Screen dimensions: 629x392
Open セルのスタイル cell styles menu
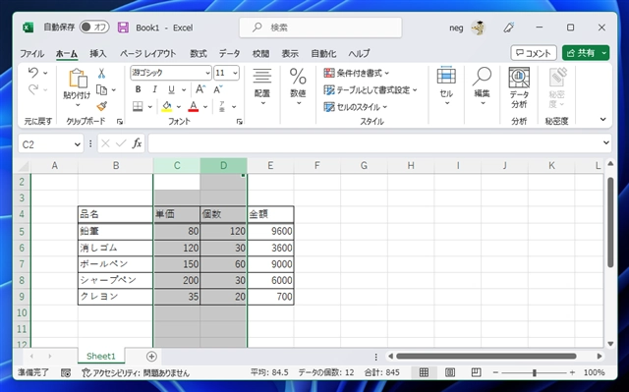pos(356,107)
